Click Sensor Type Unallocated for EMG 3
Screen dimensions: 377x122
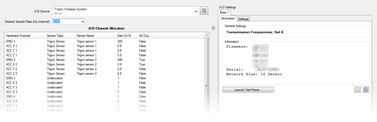coord(55,78)
